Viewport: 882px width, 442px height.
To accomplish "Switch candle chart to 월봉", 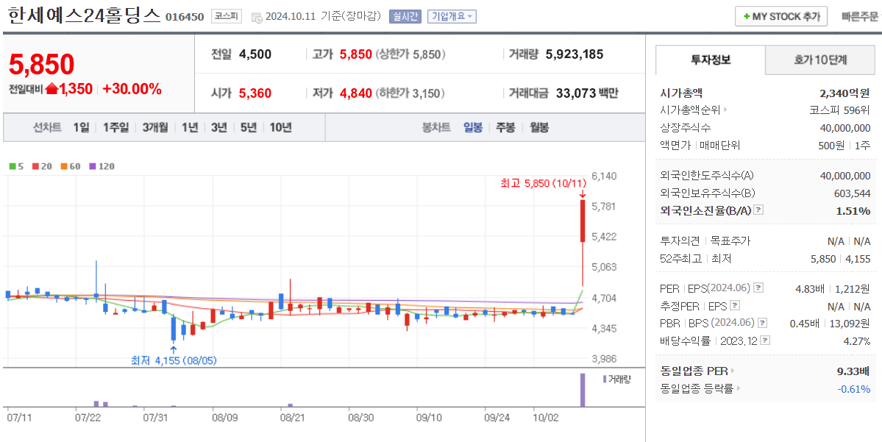I will [x=539, y=128].
